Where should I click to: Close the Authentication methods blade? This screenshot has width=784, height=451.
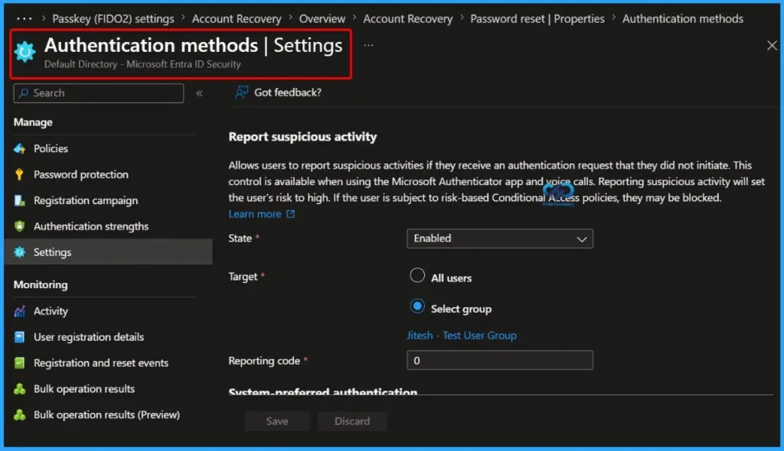pos(772,45)
